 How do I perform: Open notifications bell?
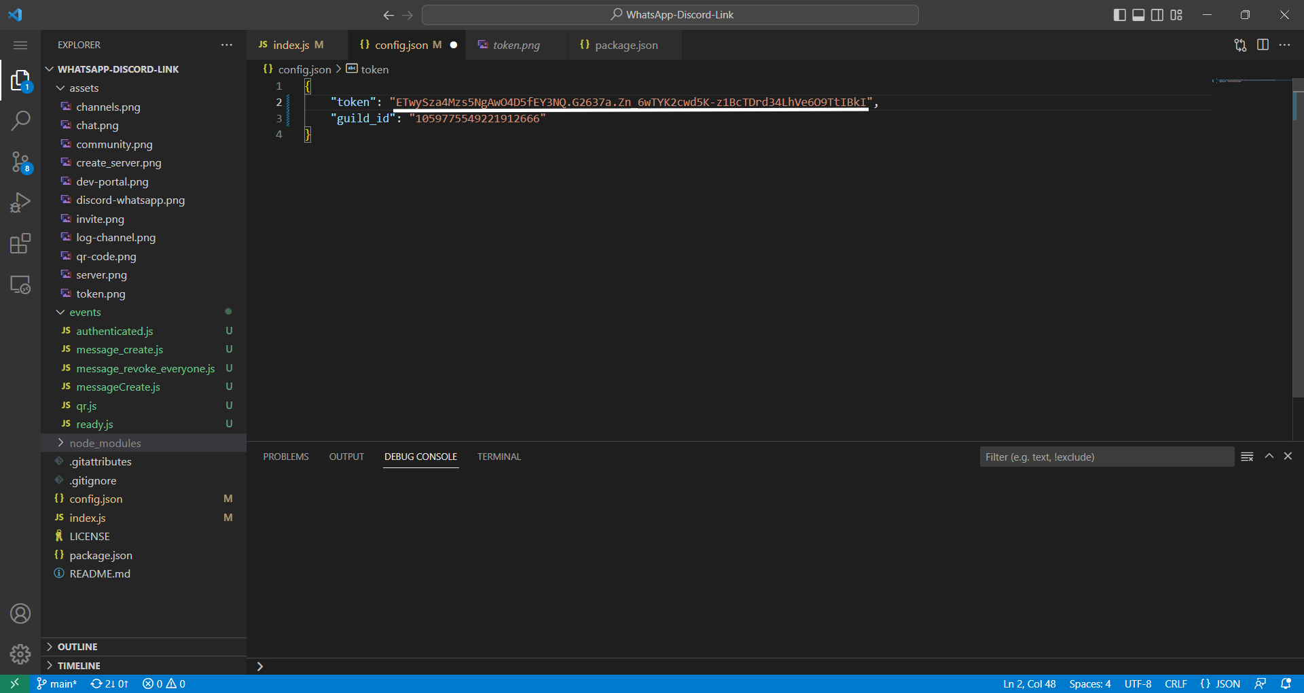[1286, 683]
